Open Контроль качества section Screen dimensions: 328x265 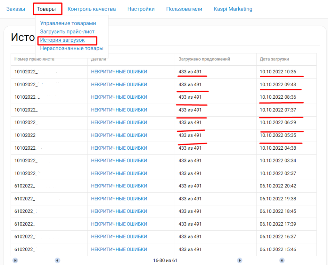click(x=92, y=9)
